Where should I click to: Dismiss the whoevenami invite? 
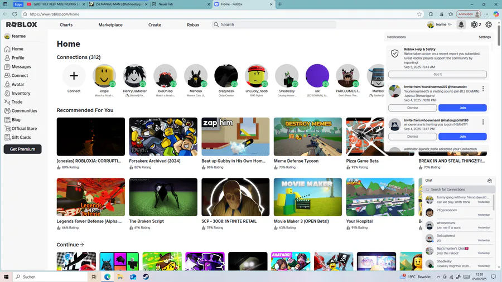coord(413,137)
